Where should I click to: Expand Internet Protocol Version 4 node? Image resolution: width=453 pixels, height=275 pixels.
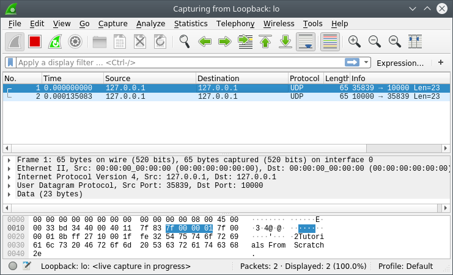[9, 177]
